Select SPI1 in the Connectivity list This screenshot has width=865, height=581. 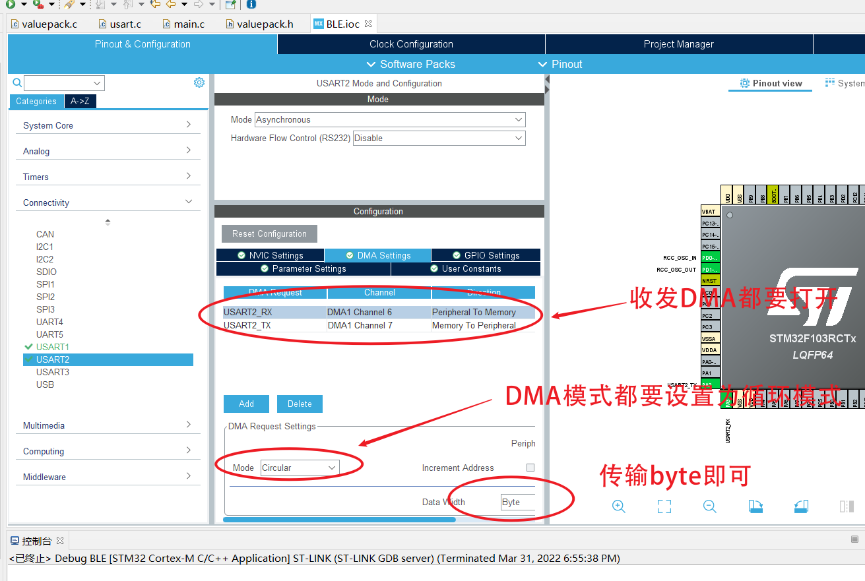pos(46,284)
